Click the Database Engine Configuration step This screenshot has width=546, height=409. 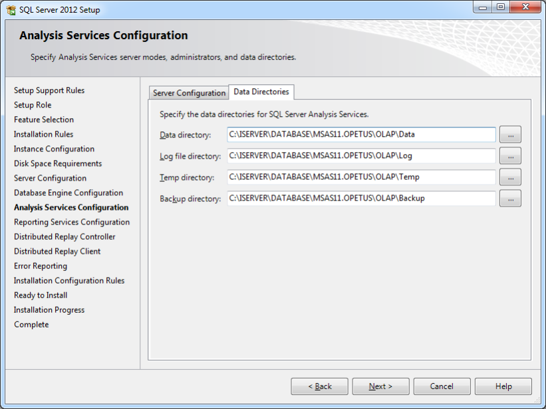point(68,193)
